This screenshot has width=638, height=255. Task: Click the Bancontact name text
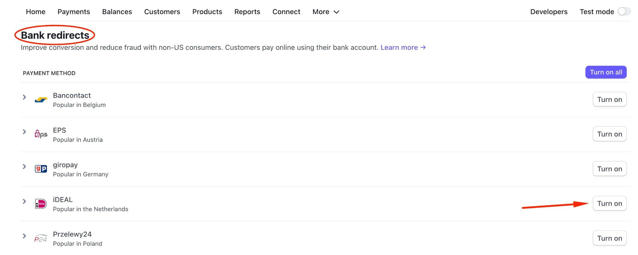click(x=72, y=95)
